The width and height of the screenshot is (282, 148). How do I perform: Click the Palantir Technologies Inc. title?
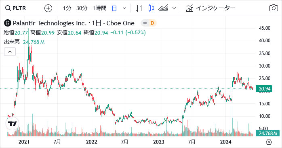click(50, 23)
